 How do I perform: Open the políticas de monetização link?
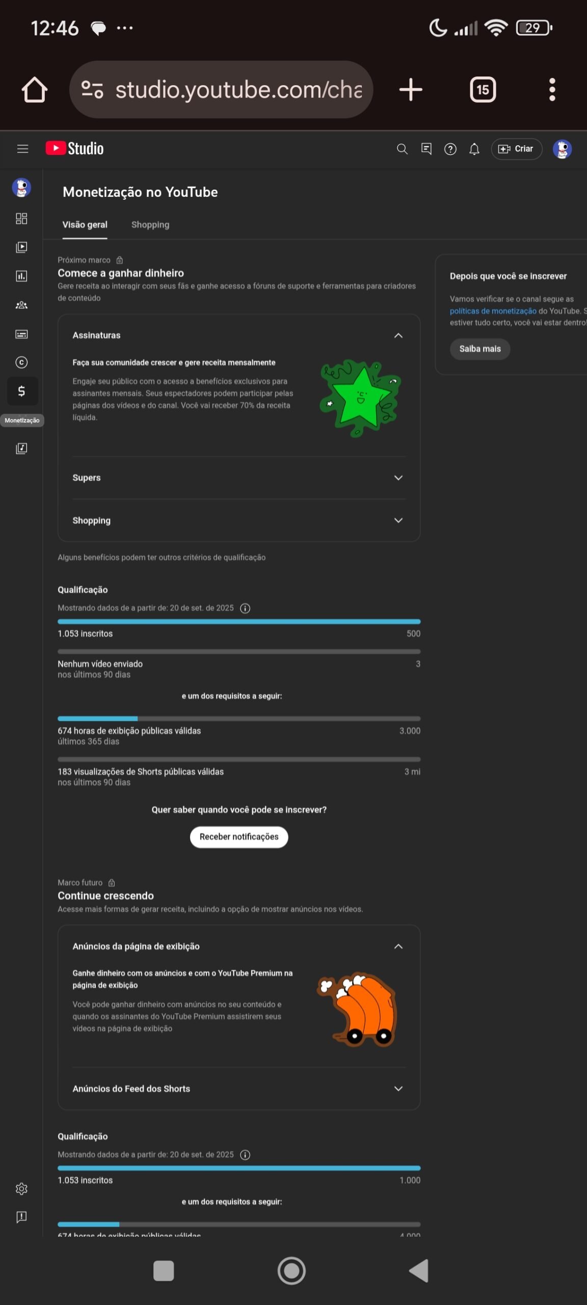click(493, 311)
